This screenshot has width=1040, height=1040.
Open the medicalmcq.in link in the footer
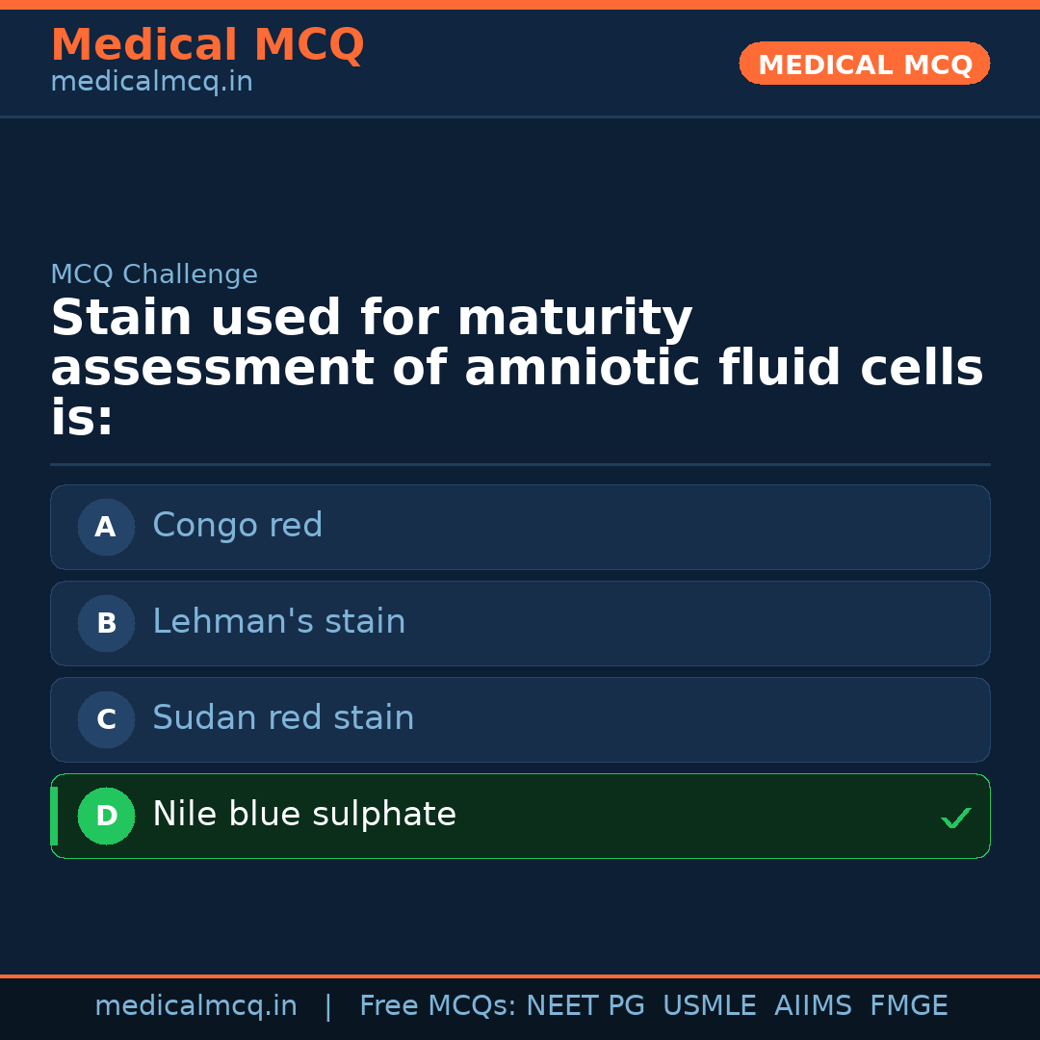195,1006
